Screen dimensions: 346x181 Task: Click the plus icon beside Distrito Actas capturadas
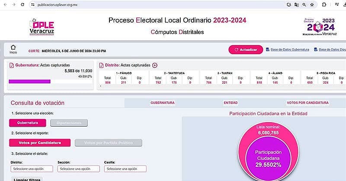[x=155, y=65]
